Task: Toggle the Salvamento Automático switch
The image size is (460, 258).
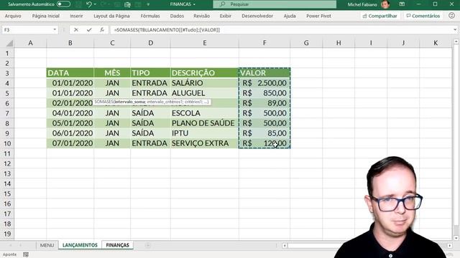Action: click(x=63, y=4)
